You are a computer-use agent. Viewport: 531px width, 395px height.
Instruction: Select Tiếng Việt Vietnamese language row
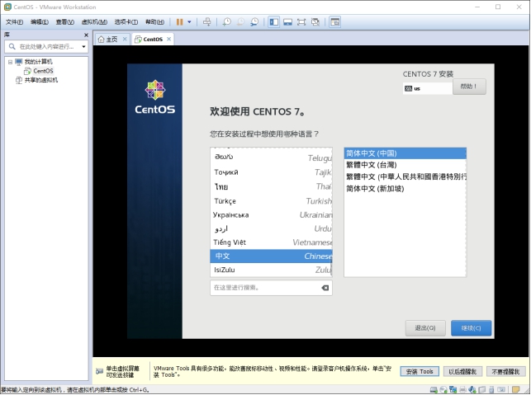tap(271, 242)
